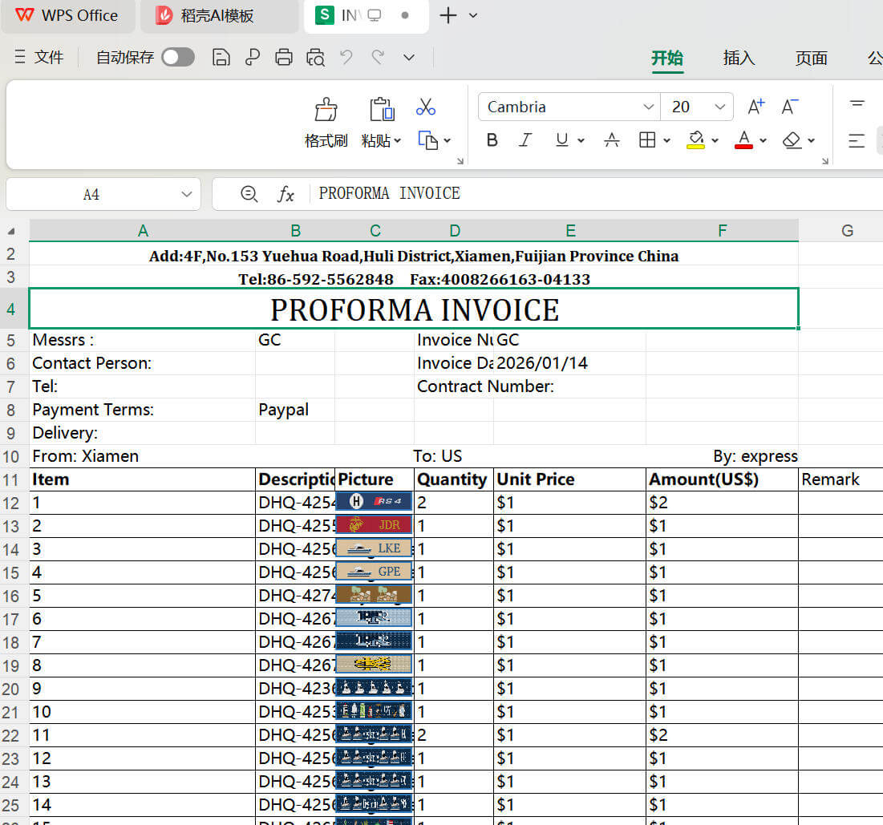Open the Cambria font name dropdown

(x=648, y=107)
